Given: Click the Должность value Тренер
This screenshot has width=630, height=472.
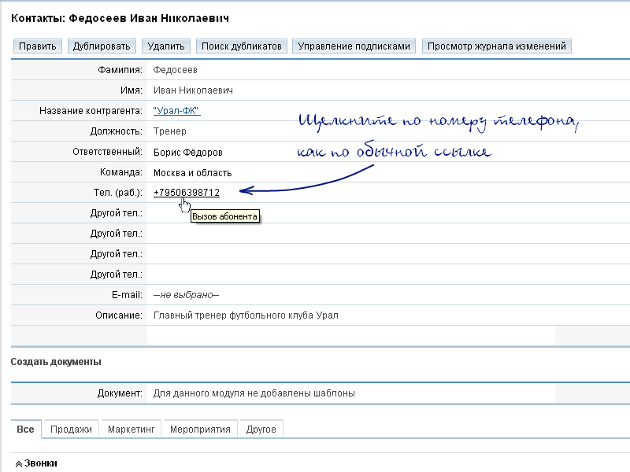Looking at the screenshot, I should click(169, 131).
